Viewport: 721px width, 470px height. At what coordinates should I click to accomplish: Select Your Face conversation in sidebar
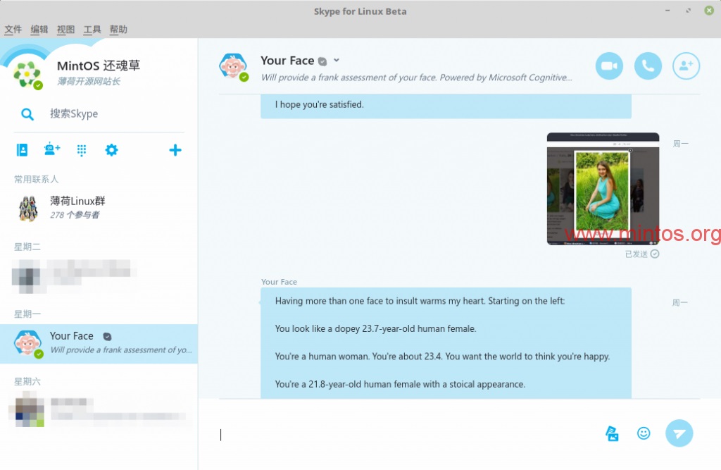pyautogui.click(x=99, y=344)
